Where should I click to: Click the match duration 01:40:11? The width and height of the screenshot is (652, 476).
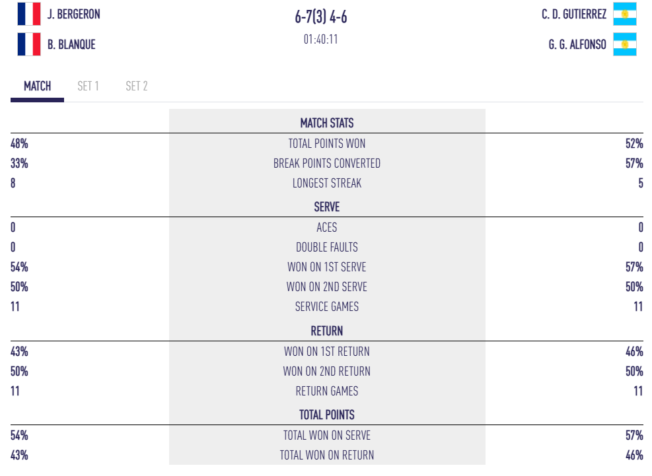click(321, 39)
